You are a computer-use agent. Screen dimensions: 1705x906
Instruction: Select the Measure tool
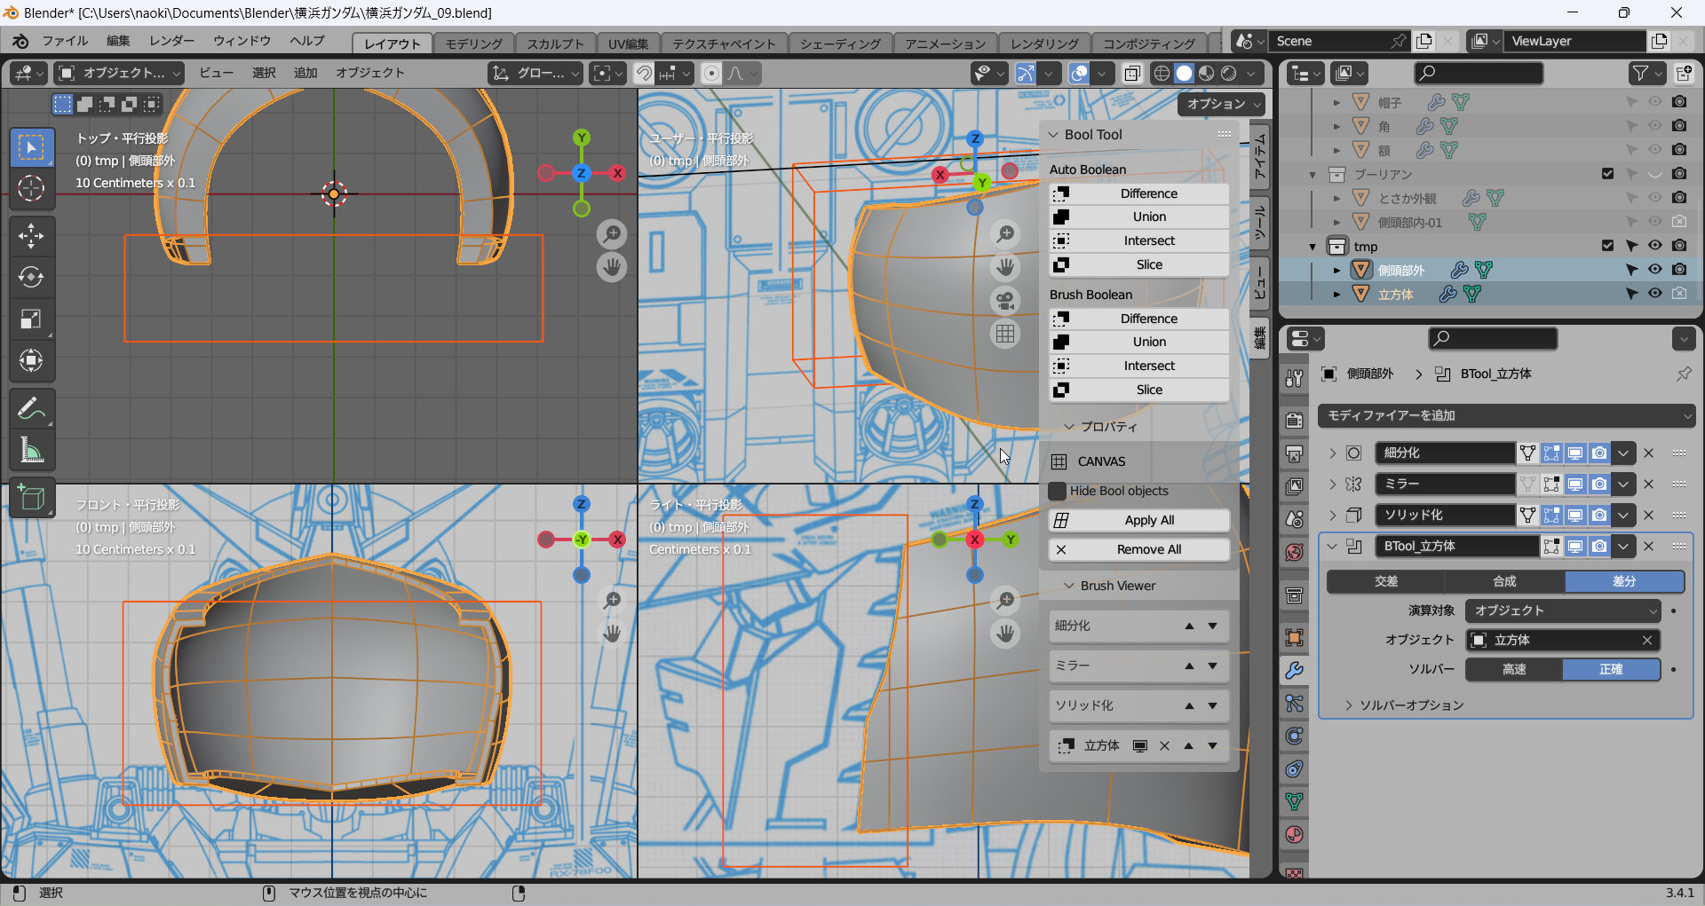31,451
